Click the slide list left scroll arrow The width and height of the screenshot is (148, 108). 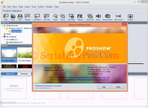point(2,107)
